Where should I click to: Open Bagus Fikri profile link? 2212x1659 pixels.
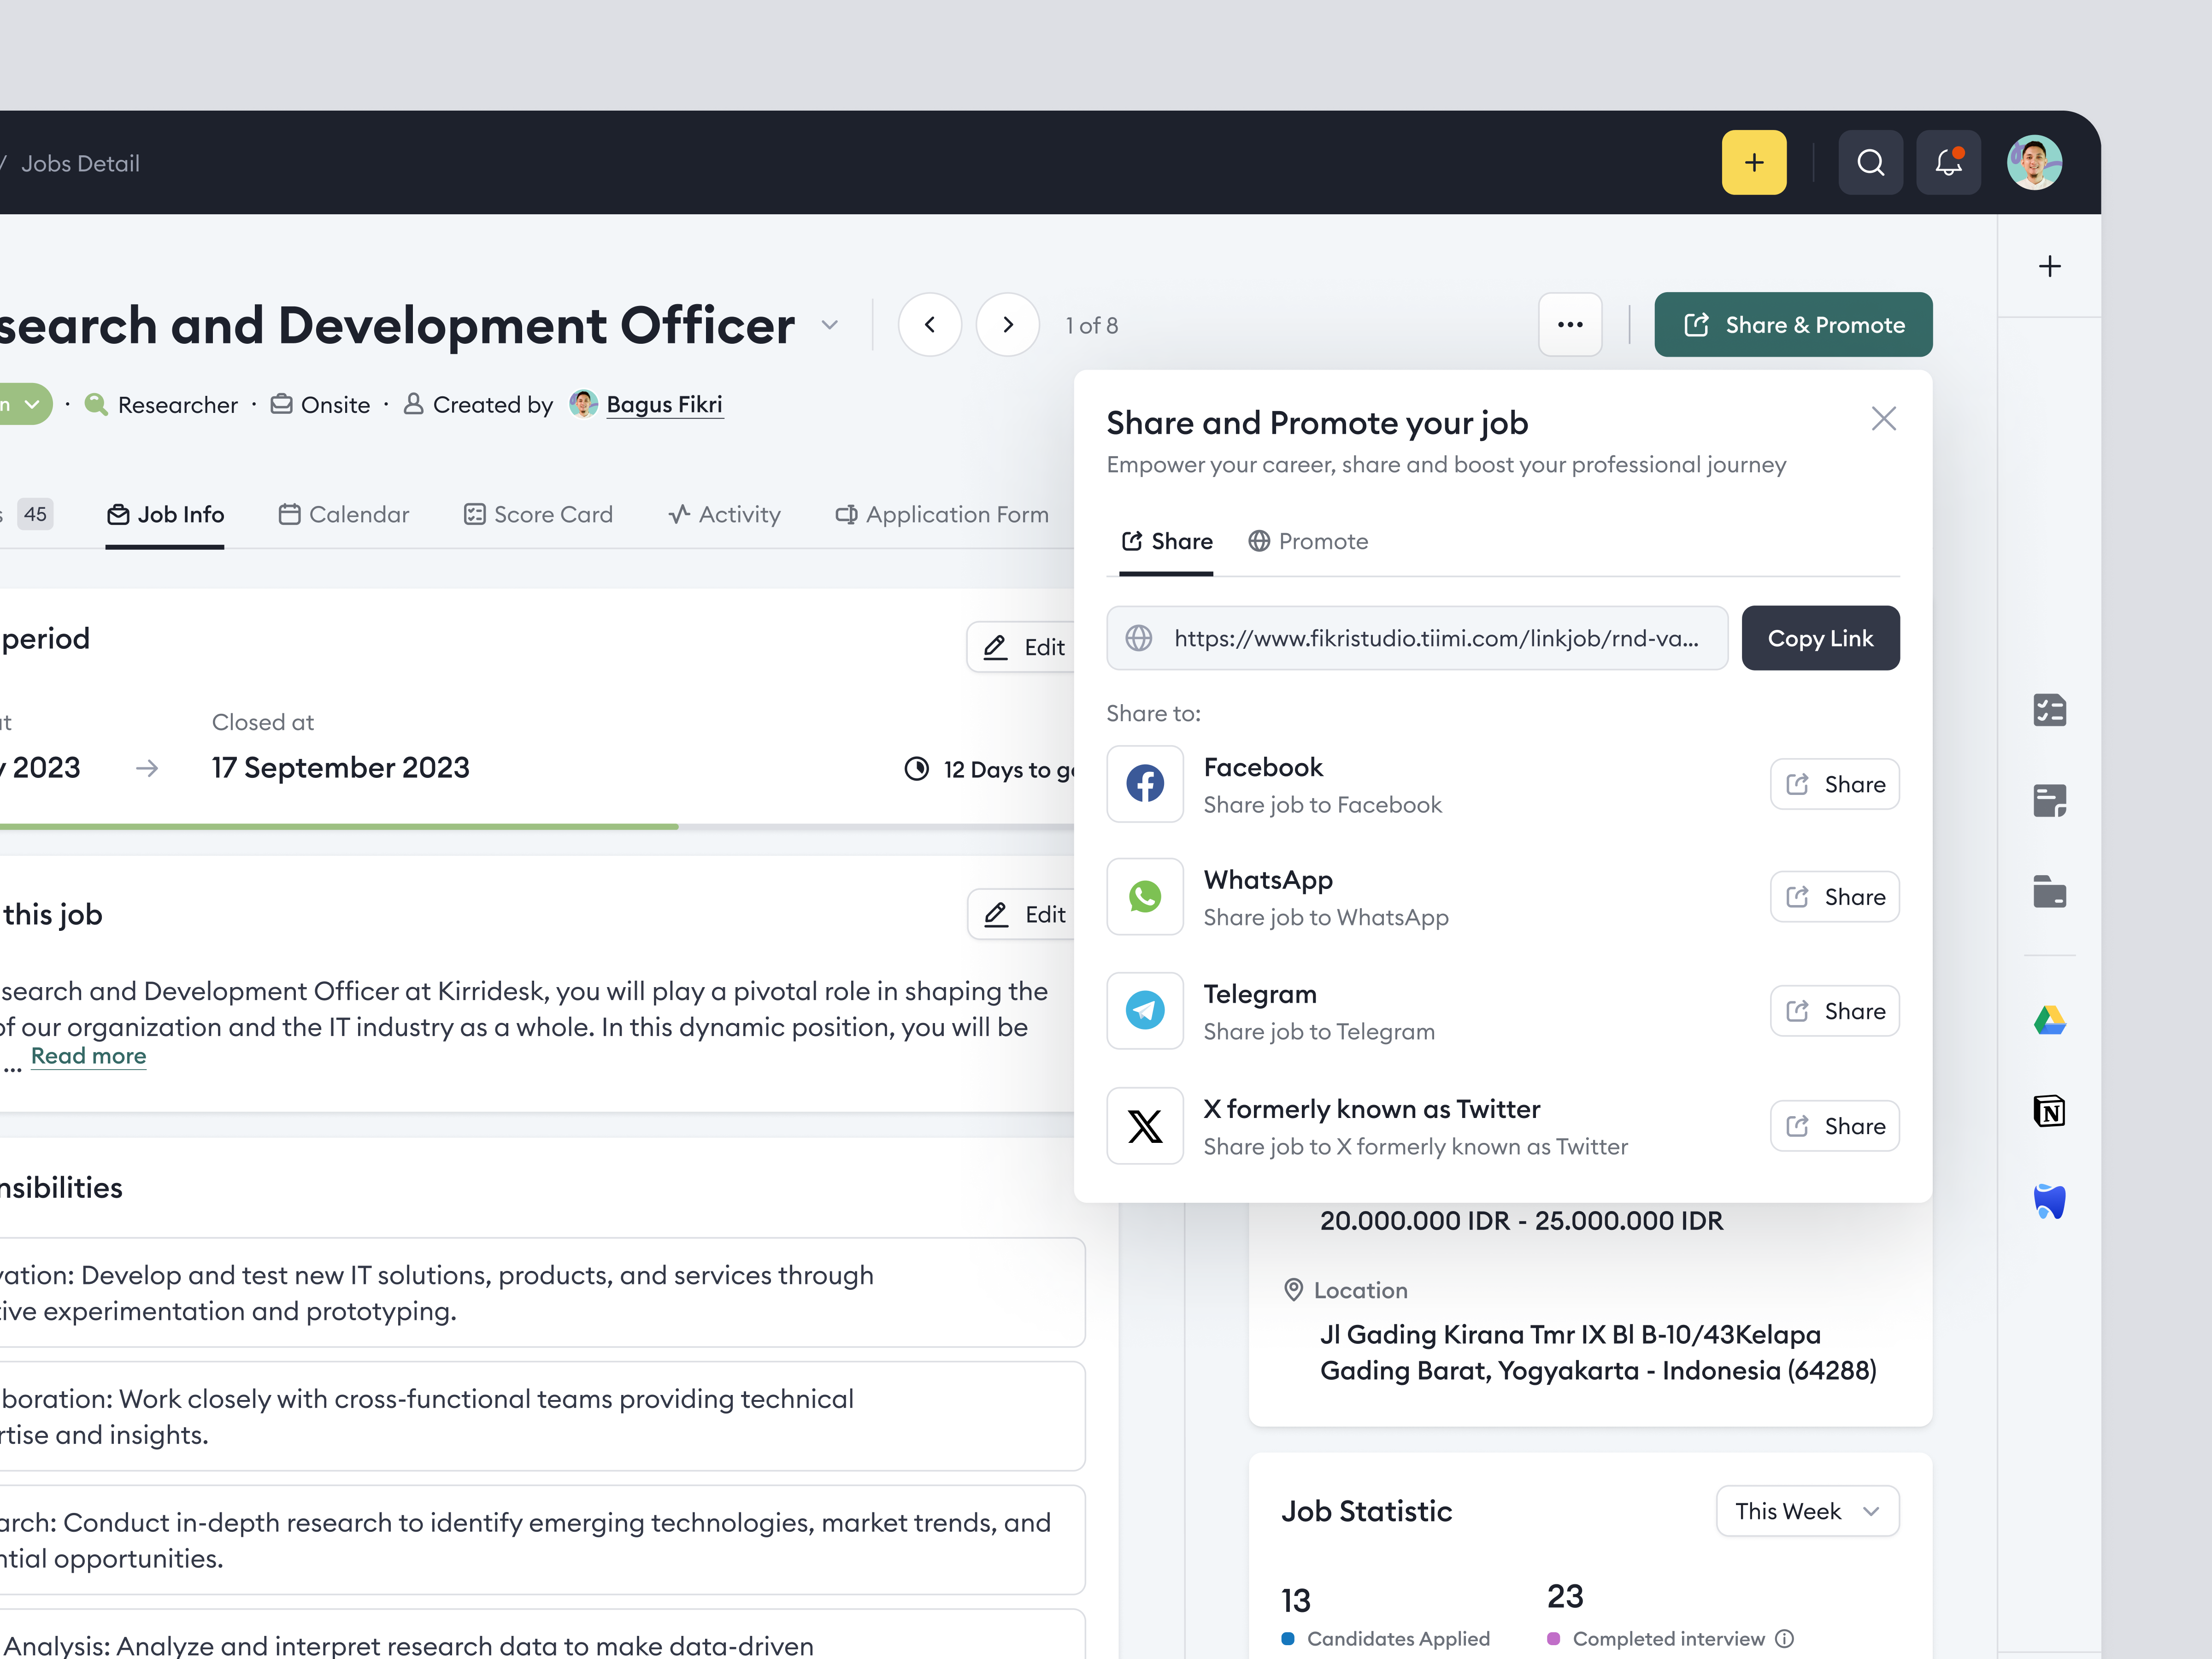tap(664, 404)
